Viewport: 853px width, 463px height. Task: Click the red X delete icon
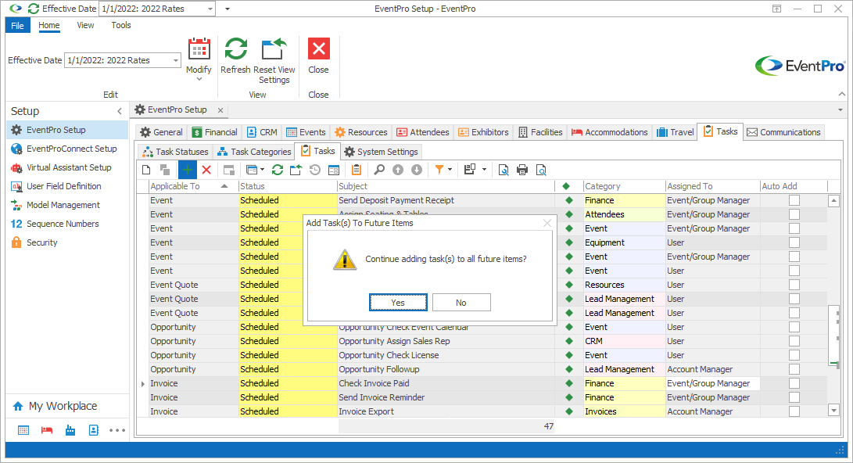click(206, 170)
